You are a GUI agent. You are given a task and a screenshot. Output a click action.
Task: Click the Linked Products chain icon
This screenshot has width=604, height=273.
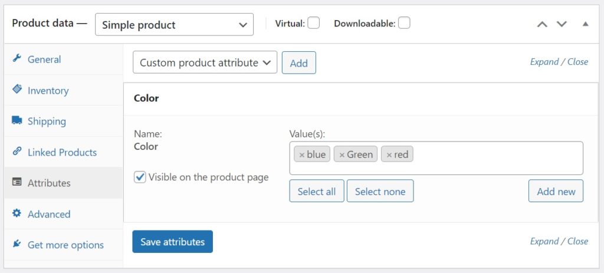17,152
